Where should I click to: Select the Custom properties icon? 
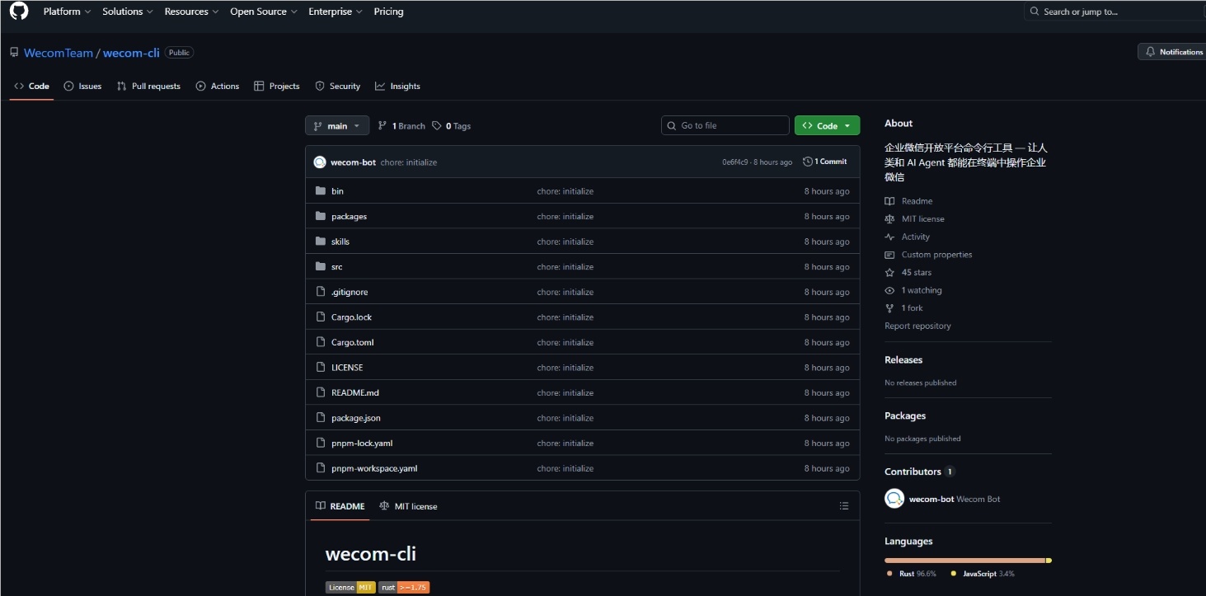890,255
